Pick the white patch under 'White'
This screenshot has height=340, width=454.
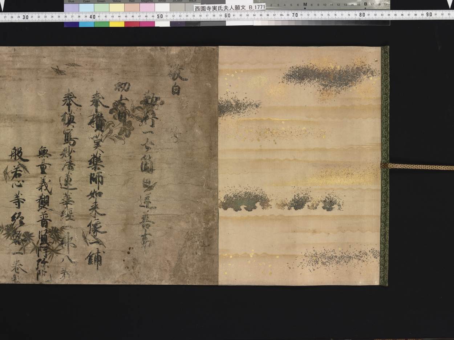coord(162,7)
